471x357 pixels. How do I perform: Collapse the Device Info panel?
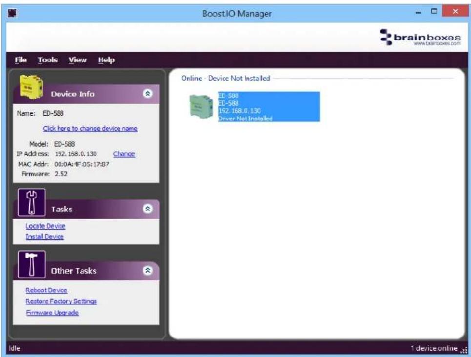[x=147, y=93]
